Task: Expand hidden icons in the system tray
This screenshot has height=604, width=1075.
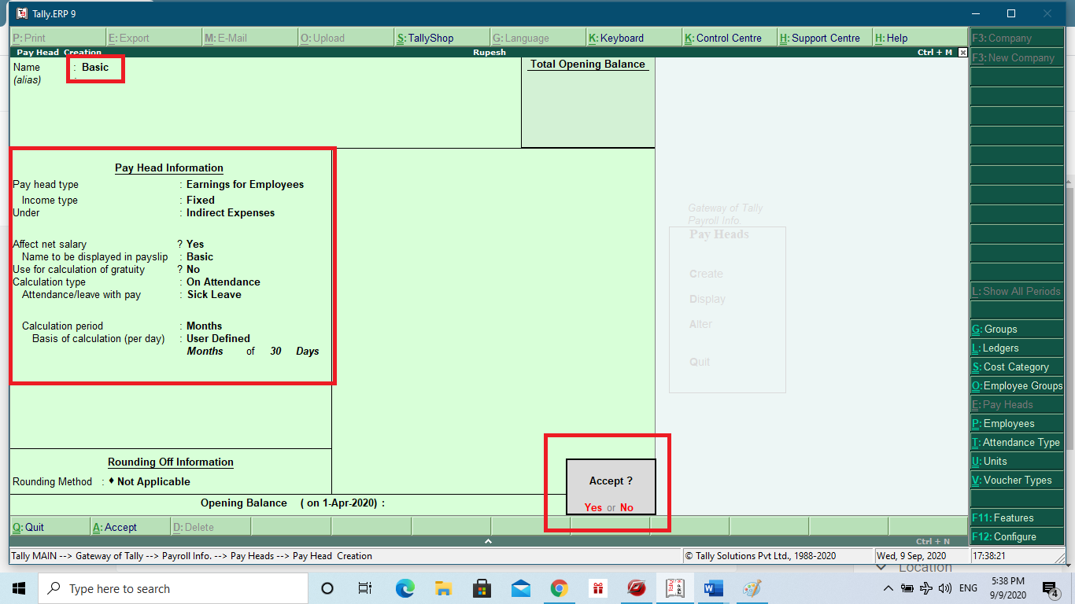Action: pyautogui.click(x=888, y=588)
